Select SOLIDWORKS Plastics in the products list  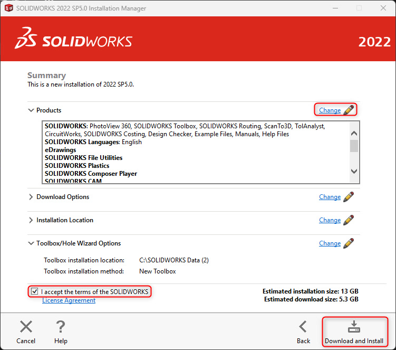pos(77,166)
